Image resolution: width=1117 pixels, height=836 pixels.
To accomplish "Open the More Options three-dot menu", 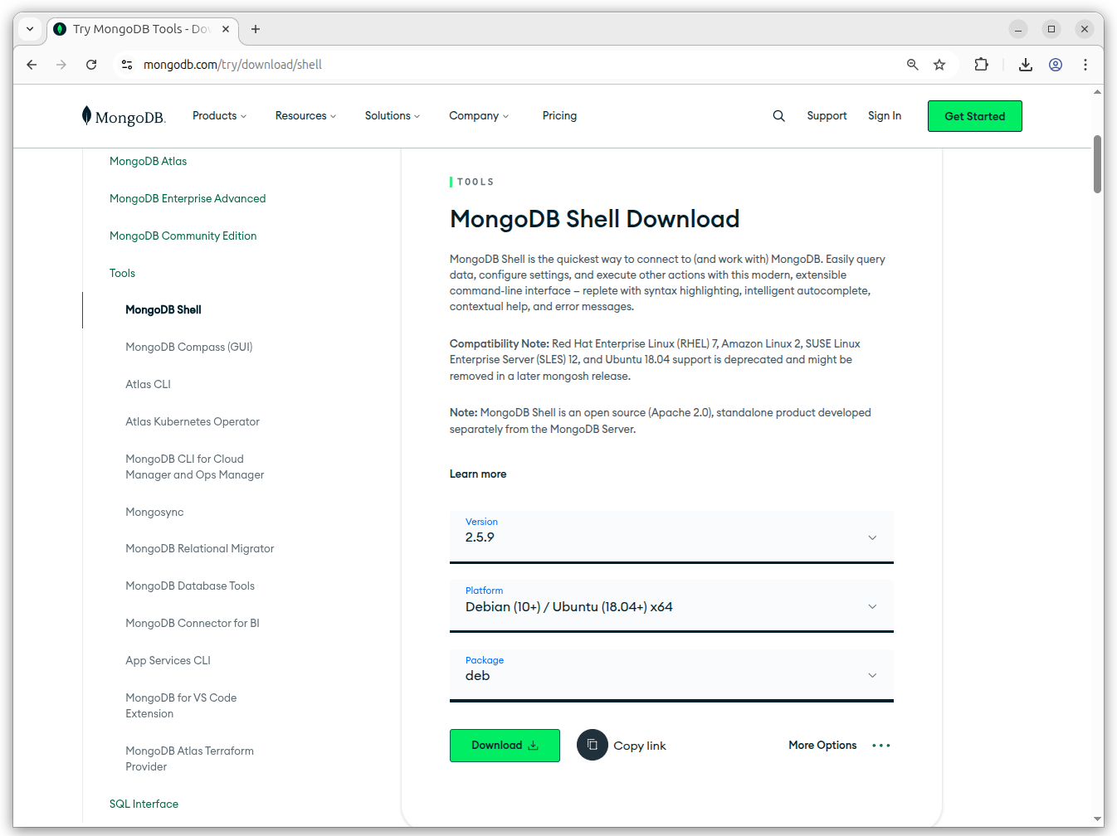I will pyautogui.click(x=880, y=746).
